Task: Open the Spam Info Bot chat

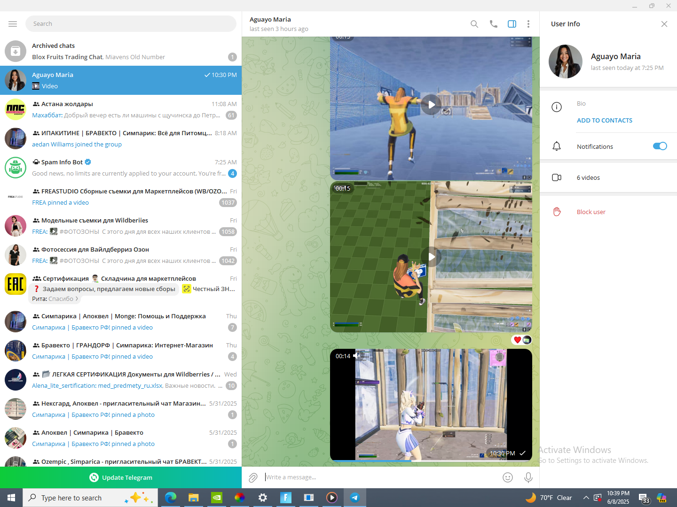Action: coord(121,168)
